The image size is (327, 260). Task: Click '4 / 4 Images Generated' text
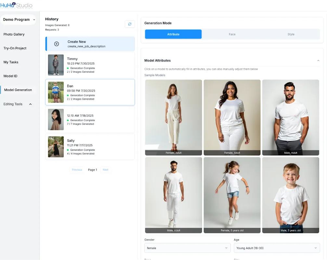81,153
